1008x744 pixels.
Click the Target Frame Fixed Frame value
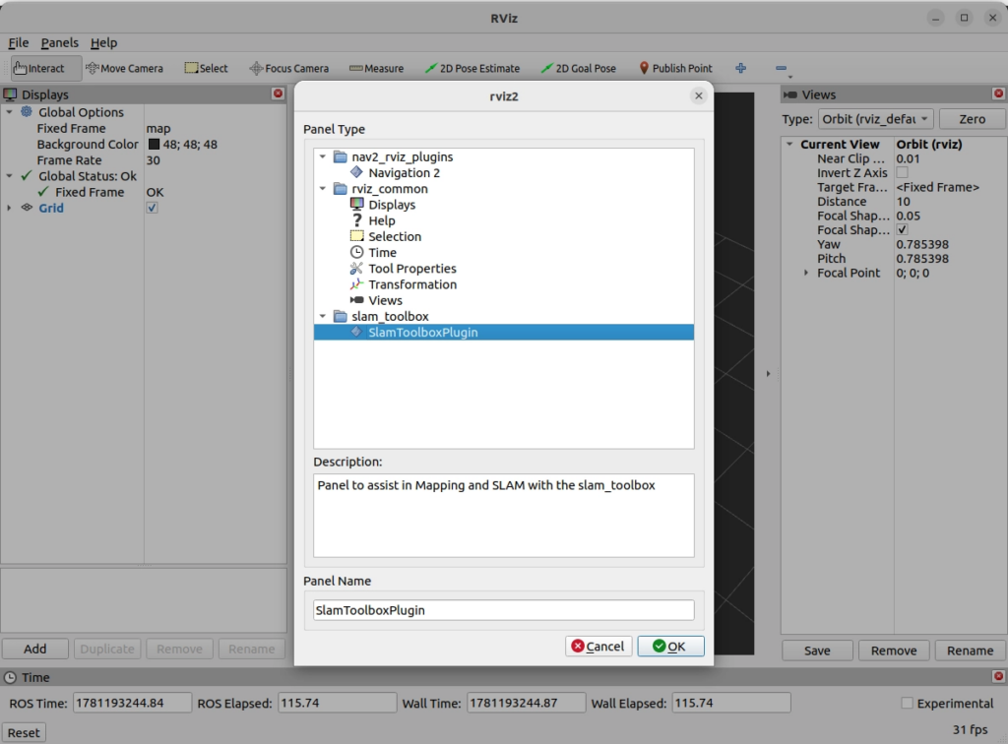point(937,187)
